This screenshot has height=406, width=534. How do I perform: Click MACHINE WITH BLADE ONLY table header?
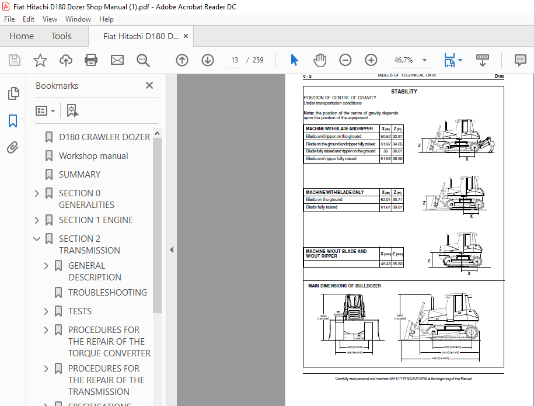tap(334, 192)
